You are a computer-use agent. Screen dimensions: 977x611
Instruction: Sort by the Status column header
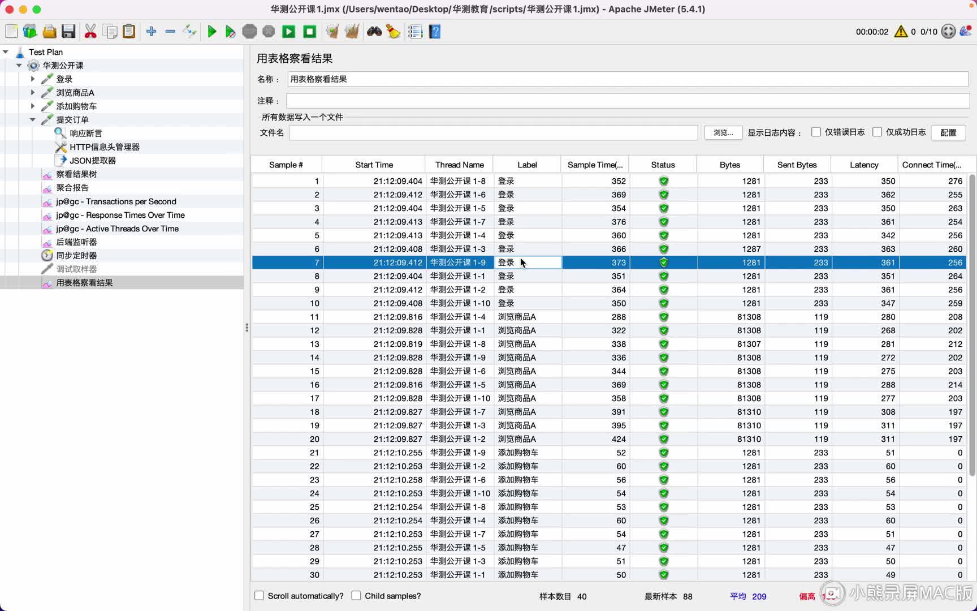(x=663, y=165)
